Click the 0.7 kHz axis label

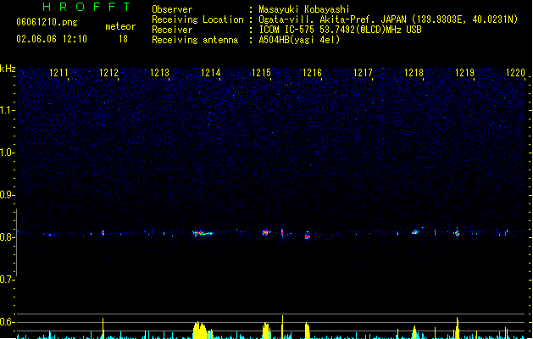(x=7, y=280)
